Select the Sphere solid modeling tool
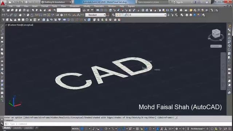The image size is (233, 131). pyautogui.click(x=19, y=20)
